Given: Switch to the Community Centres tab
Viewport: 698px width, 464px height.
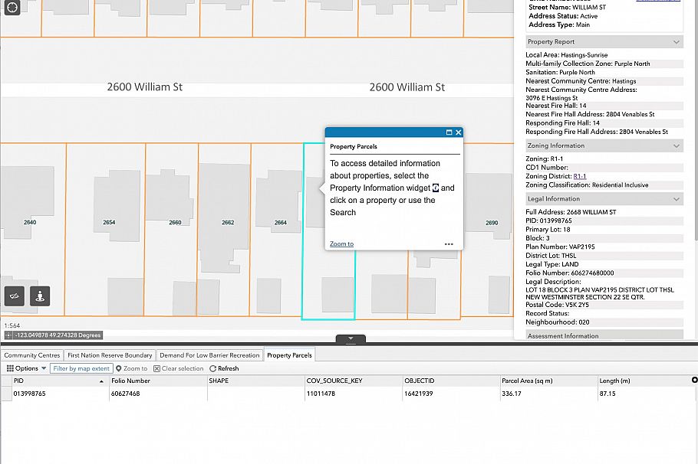Looking at the screenshot, I should click(x=31, y=355).
